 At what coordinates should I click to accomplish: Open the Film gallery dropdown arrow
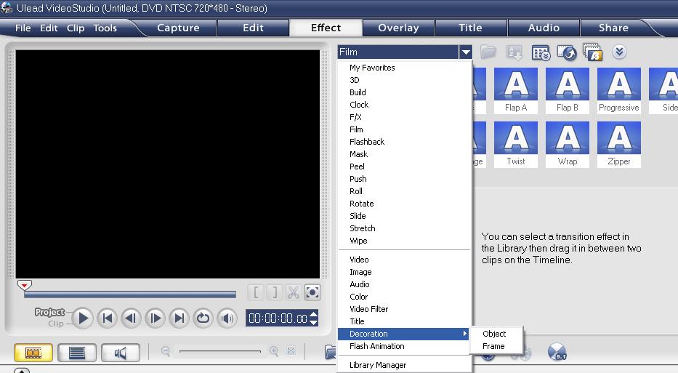click(x=466, y=52)
